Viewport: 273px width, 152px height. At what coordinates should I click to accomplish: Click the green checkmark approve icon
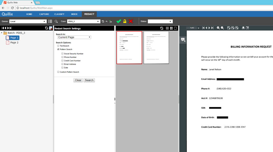coord(119,21)
